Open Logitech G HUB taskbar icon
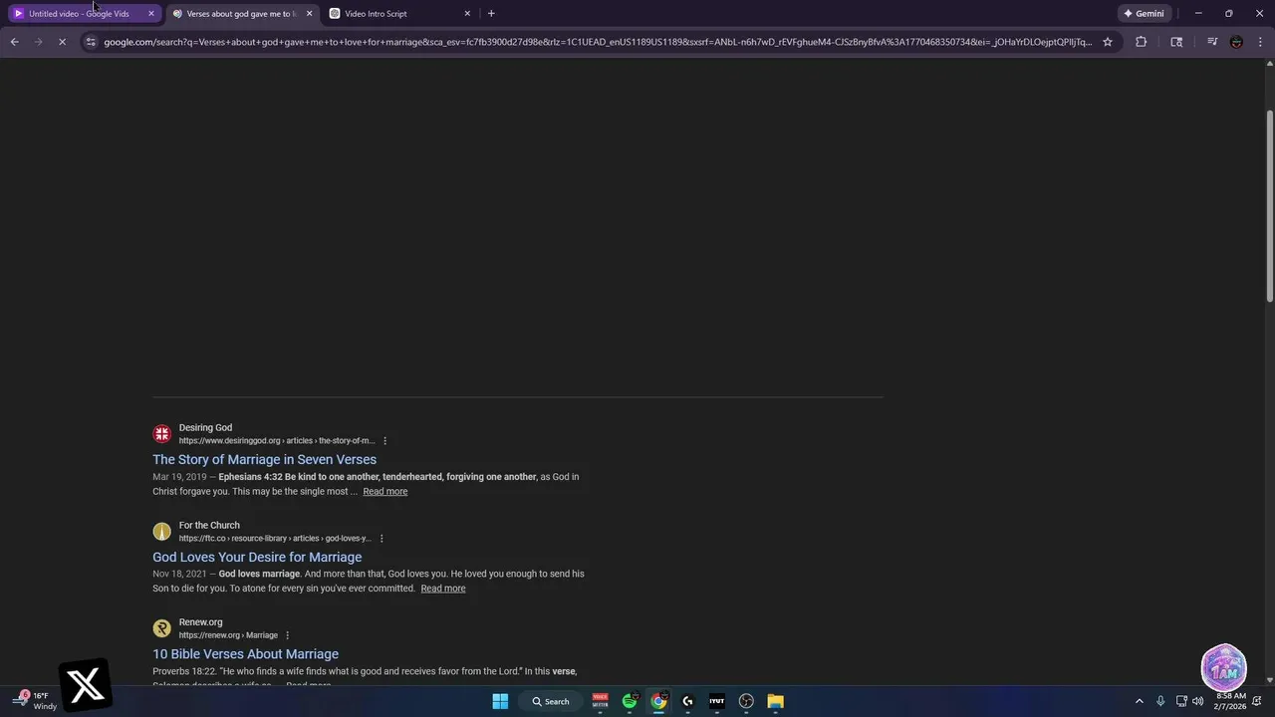Viewport: 1275px width, 717px height. 687,701
